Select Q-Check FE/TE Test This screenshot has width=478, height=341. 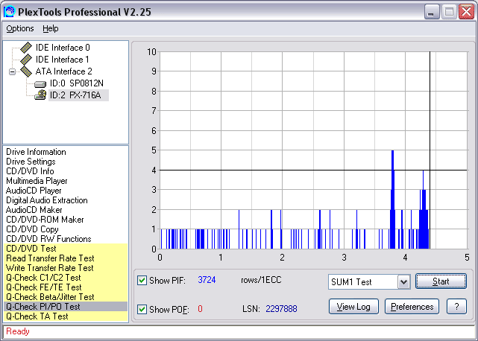click(x=66, y=287)
